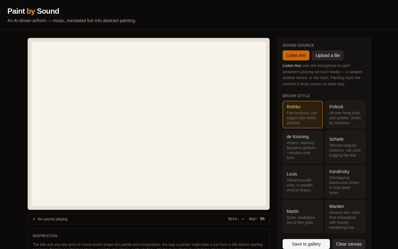Click Save to gallery button

pos(306,244)
